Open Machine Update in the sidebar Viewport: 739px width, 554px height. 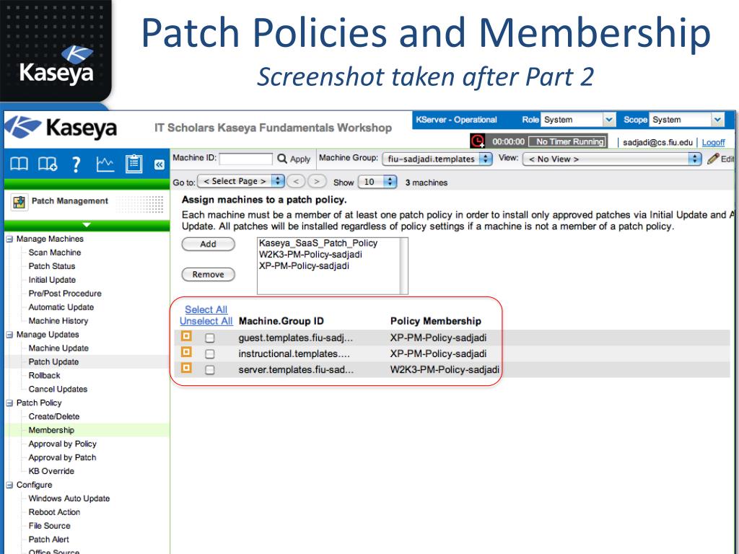coord(58,348)
